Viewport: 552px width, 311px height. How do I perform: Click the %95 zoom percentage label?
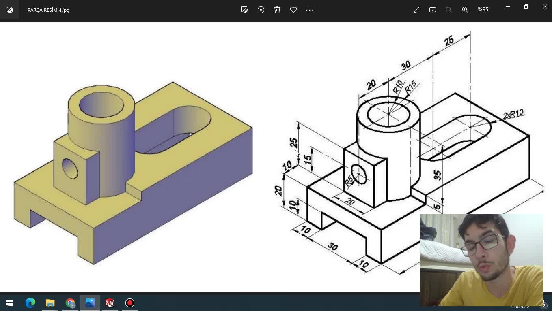[x=483, y=10]
